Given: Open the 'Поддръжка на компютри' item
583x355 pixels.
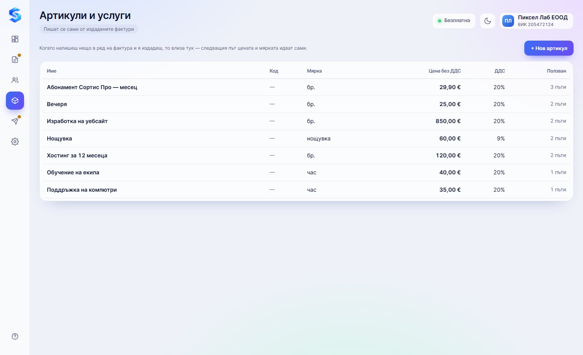Looking at the screenshot, I should pos(82,190).
